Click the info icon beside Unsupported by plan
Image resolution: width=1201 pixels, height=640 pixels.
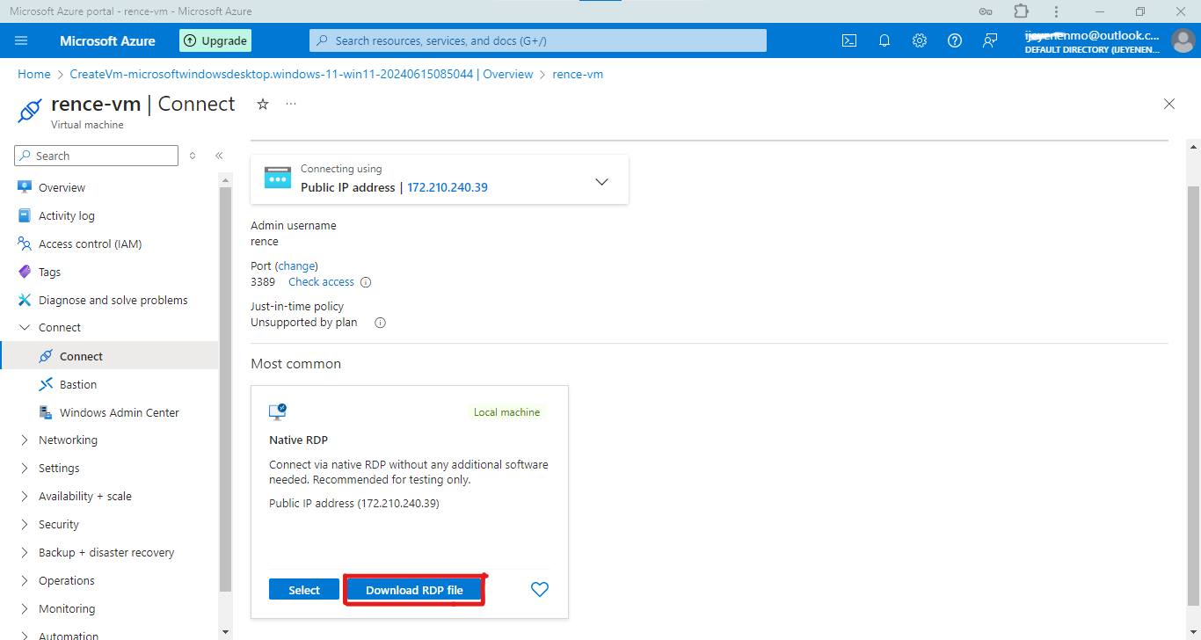[381, 323]
